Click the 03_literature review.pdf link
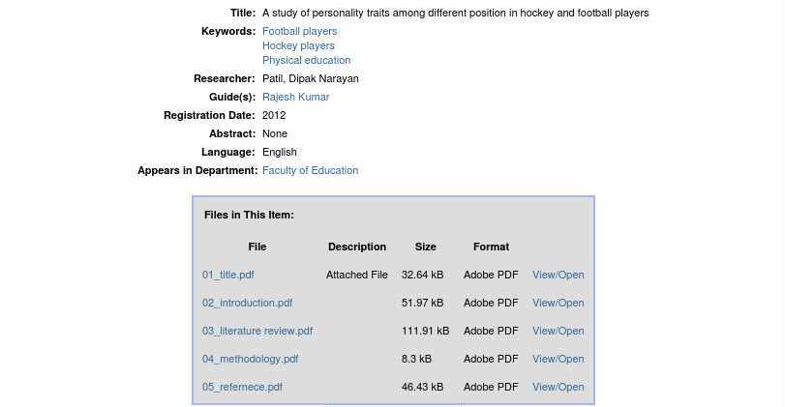The image size is (785, 407). [257, 331]
